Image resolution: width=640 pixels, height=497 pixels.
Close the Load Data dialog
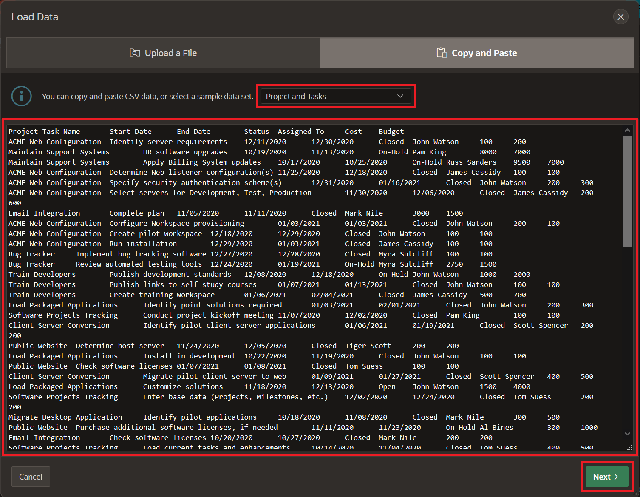coord(620,17)
